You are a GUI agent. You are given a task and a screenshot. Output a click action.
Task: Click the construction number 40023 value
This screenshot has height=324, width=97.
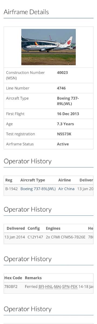[x=63, y=73]
